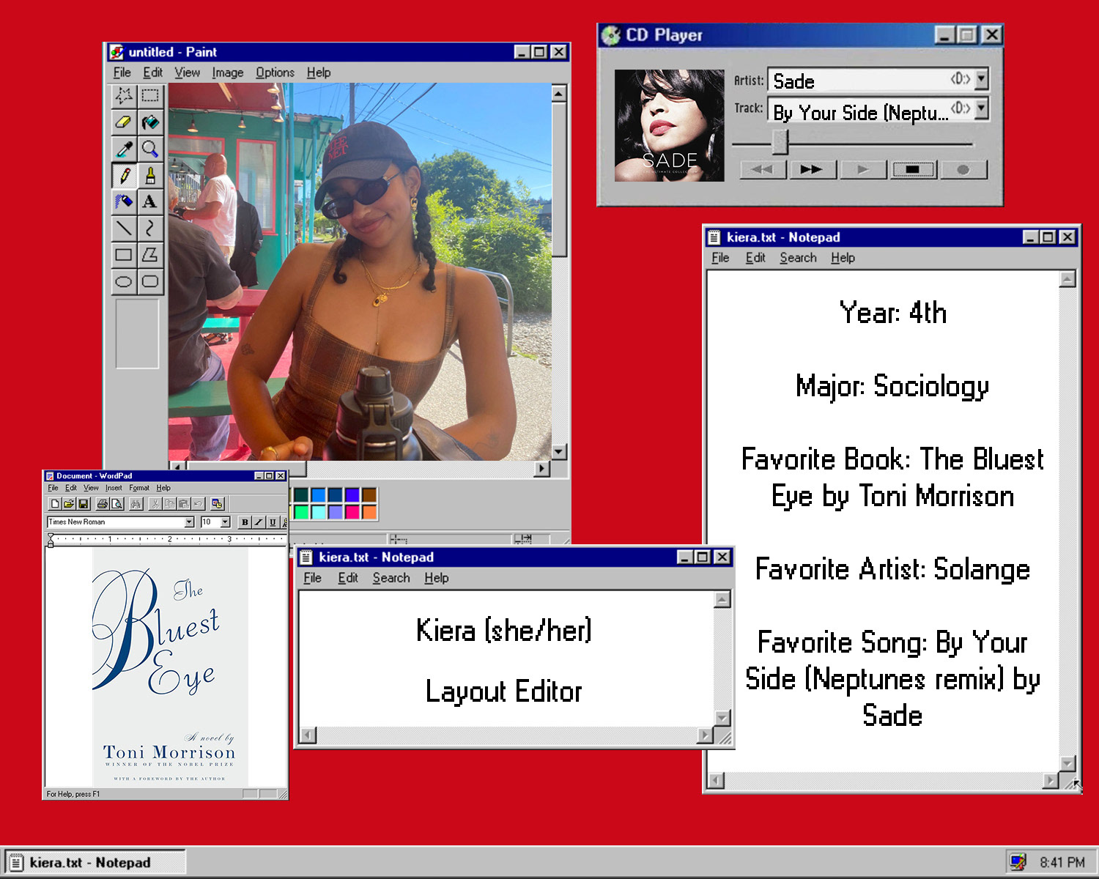Click the kiera.txt - Notepad taskbar button
Image resolution: width=1099 pixels, height=879 pixels.
[x=95, y=862]
